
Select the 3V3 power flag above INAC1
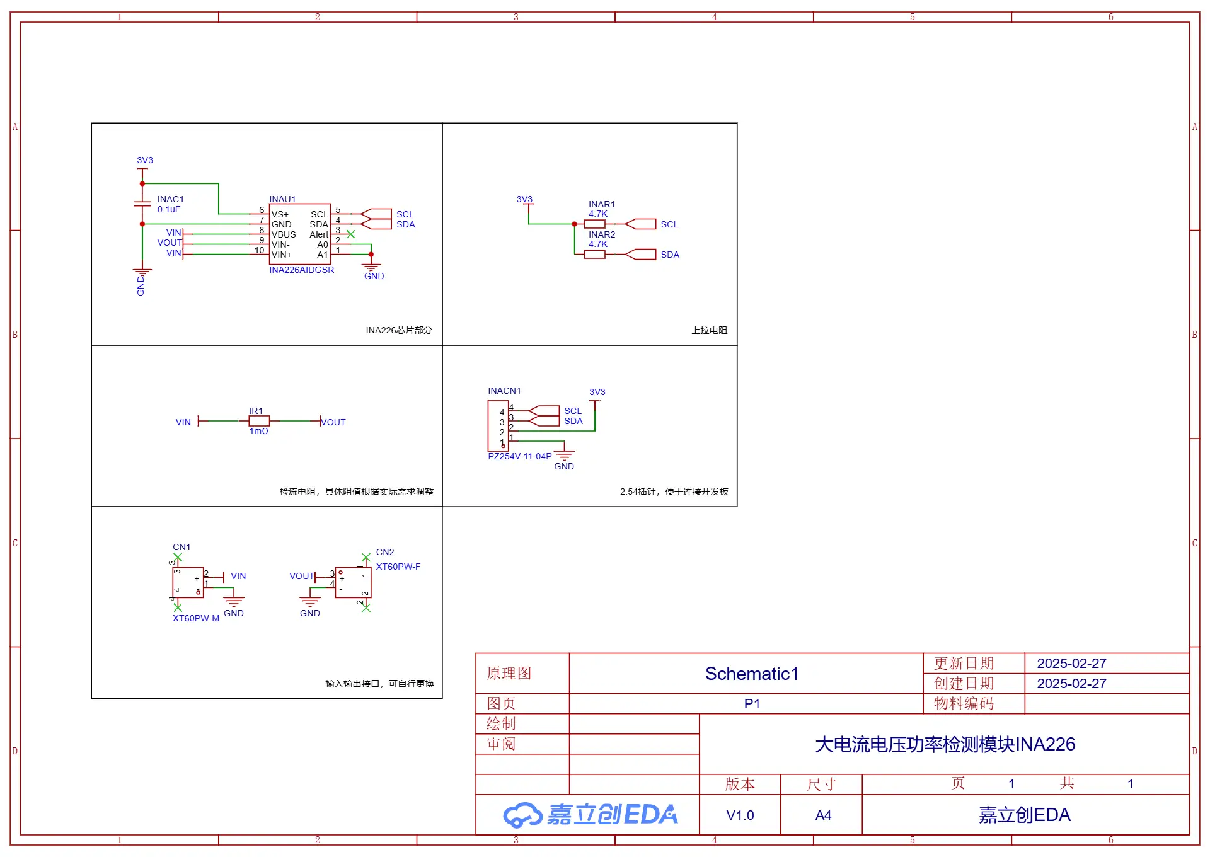click(143, 168)
